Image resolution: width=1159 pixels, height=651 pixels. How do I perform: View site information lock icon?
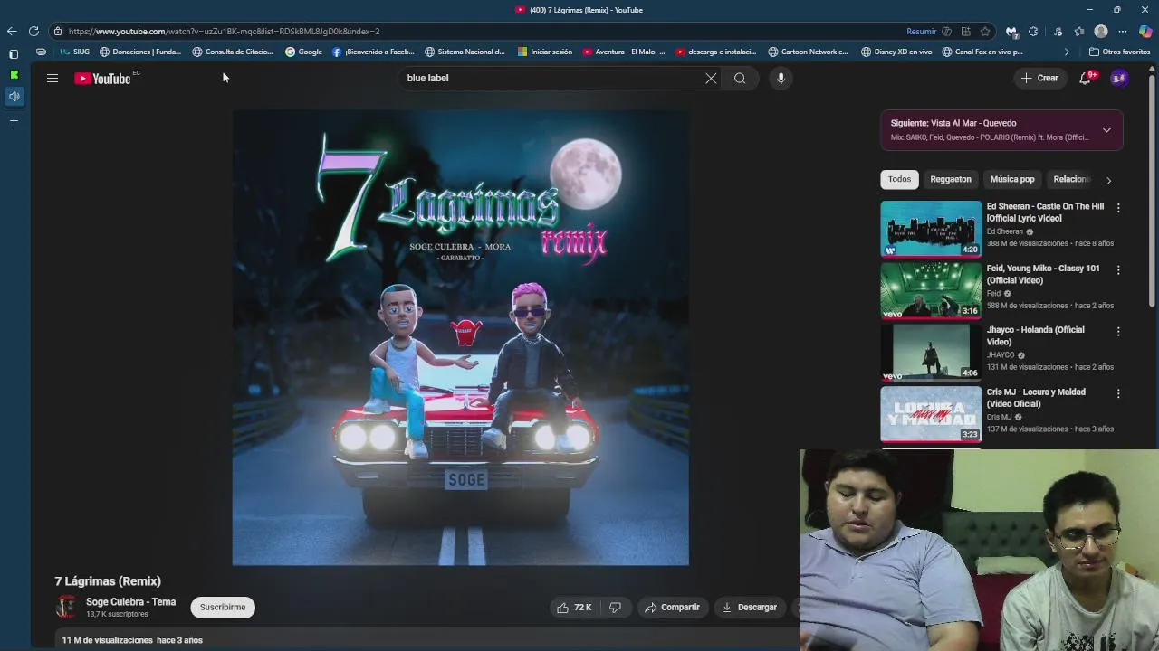click(x=57, y=32)
